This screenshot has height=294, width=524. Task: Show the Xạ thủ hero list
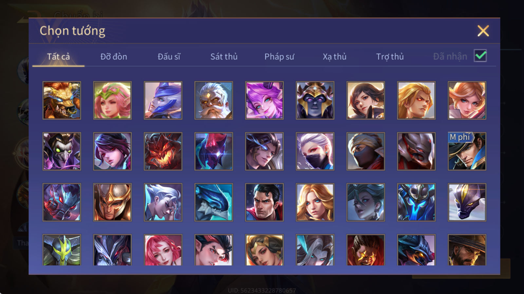334,57
